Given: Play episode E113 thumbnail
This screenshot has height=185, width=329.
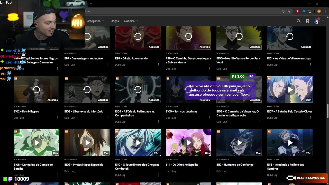Looking at the screenshot, I should (290, 143).
